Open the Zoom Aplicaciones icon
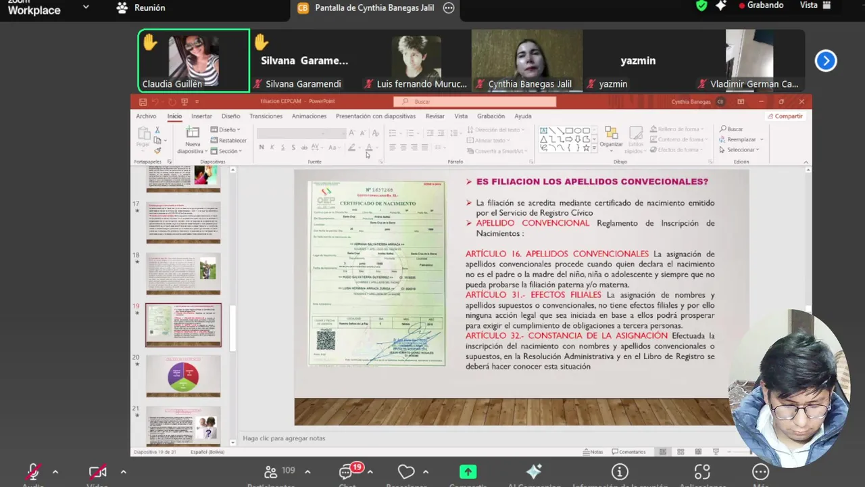The width and height of the screenshot is (865, 487). click(702, 471)
